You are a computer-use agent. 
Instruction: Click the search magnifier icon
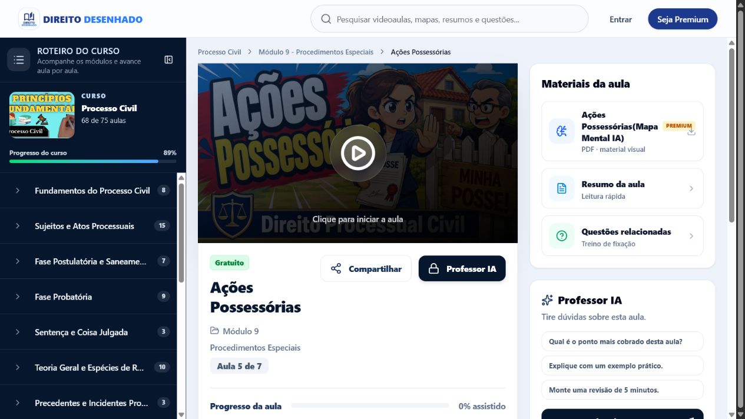tap(326, 19)
